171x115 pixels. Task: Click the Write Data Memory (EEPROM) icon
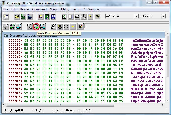coord(43,26)
